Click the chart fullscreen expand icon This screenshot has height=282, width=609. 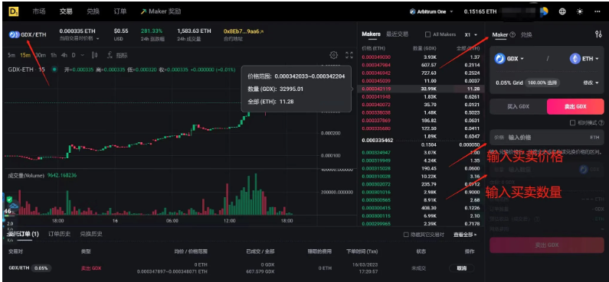click(349, 55)
